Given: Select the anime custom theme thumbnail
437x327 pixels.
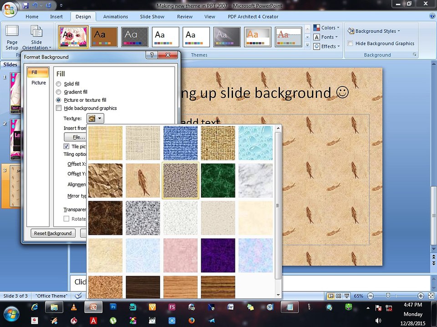Looking at the screenshot, I should coord(74,37).
